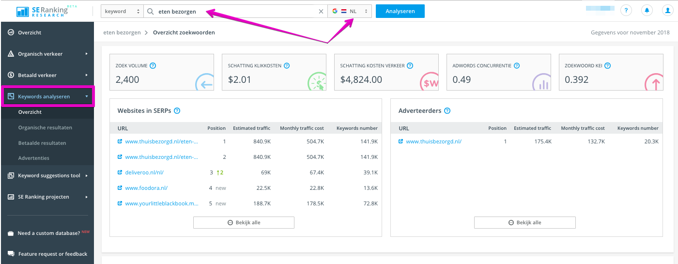The height and width of the screenshot is (264, 678).
Task: Click external link icon for deliveroo.nl
Action: tap(120, 172)
